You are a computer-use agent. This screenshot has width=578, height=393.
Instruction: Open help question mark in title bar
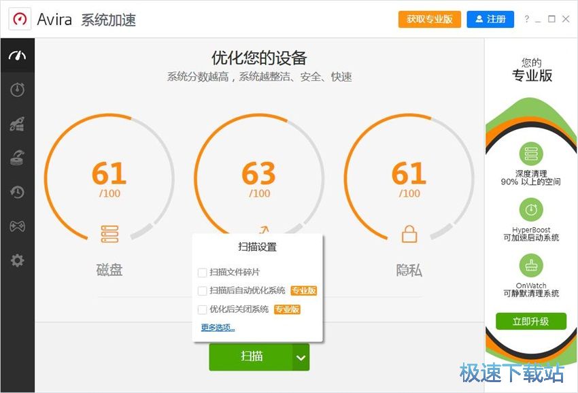pos(526,19)
